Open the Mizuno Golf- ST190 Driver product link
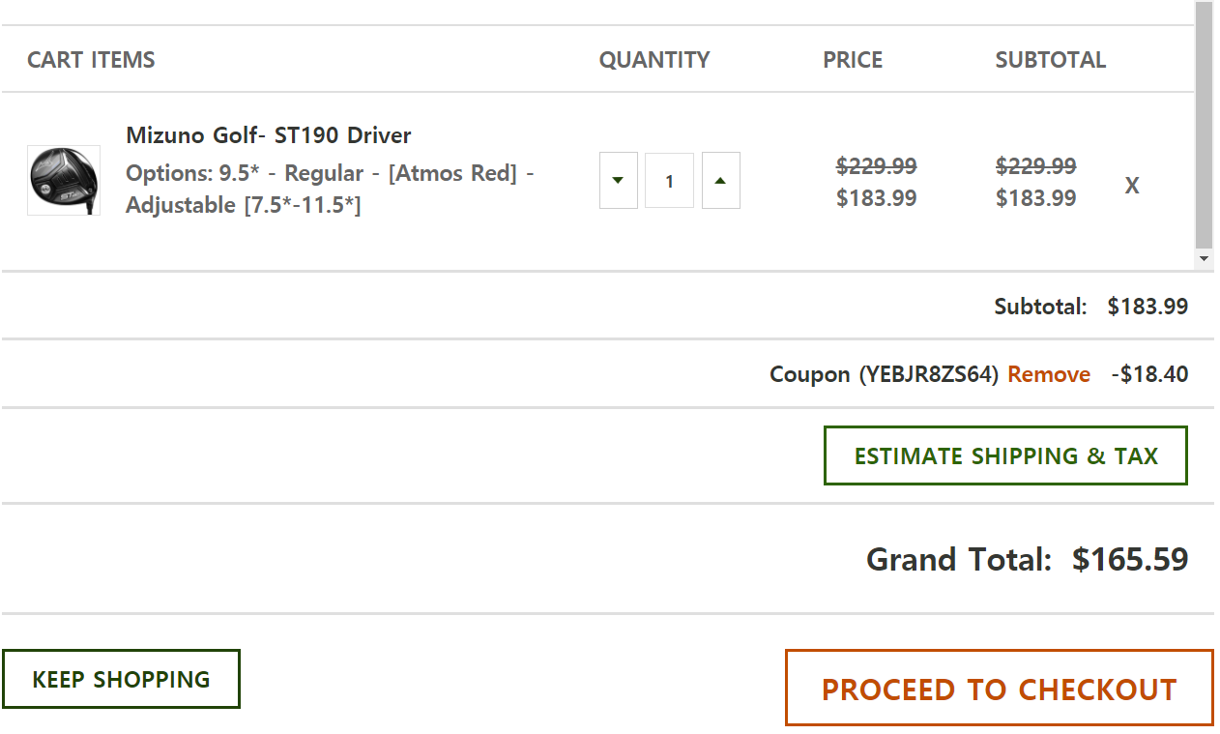Image resolution: width=1220 pixels, height=734 pixels. [269, 135]
